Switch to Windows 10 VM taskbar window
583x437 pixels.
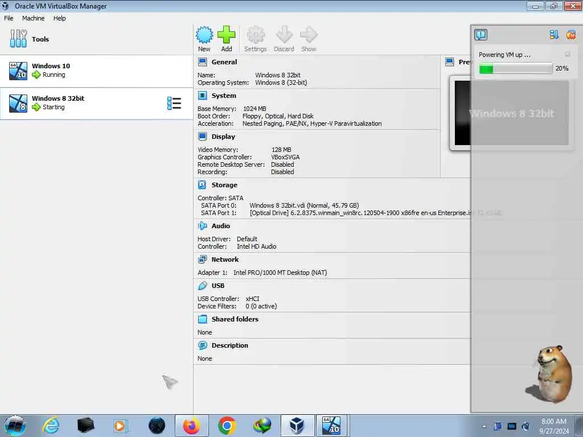click(331, 426)
